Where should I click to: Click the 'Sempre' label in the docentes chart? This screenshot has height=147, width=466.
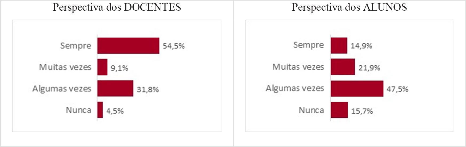(75, 46)
